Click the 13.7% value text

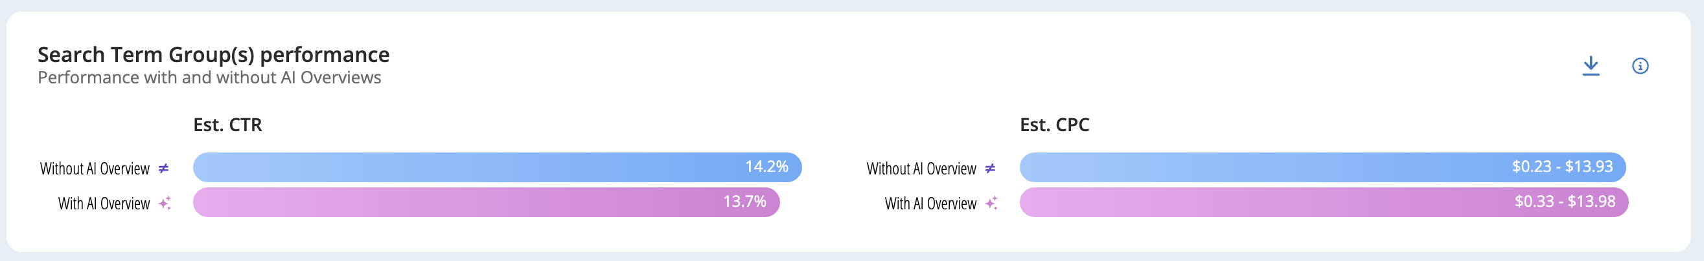coord(745,202)
